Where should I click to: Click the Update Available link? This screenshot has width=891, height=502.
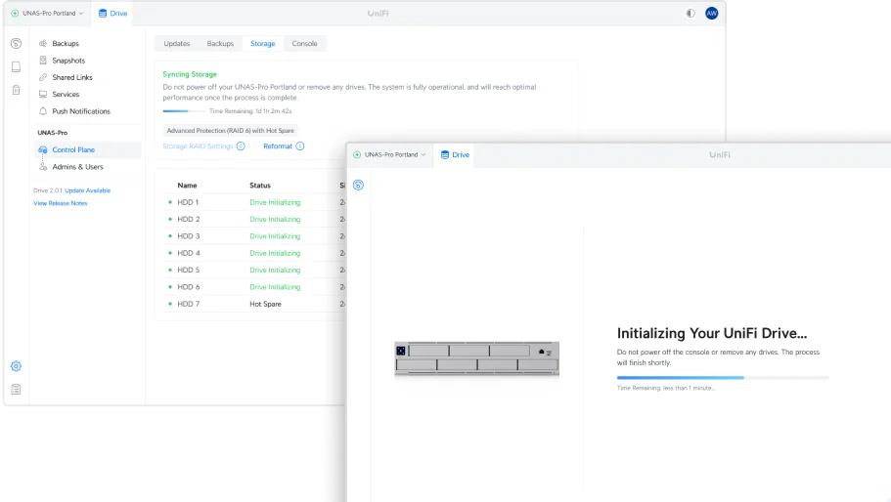click(x=87, y=190)
